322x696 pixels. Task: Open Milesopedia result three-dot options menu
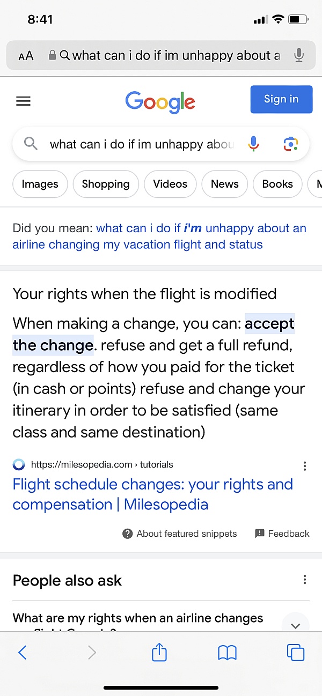click(305, 466)
